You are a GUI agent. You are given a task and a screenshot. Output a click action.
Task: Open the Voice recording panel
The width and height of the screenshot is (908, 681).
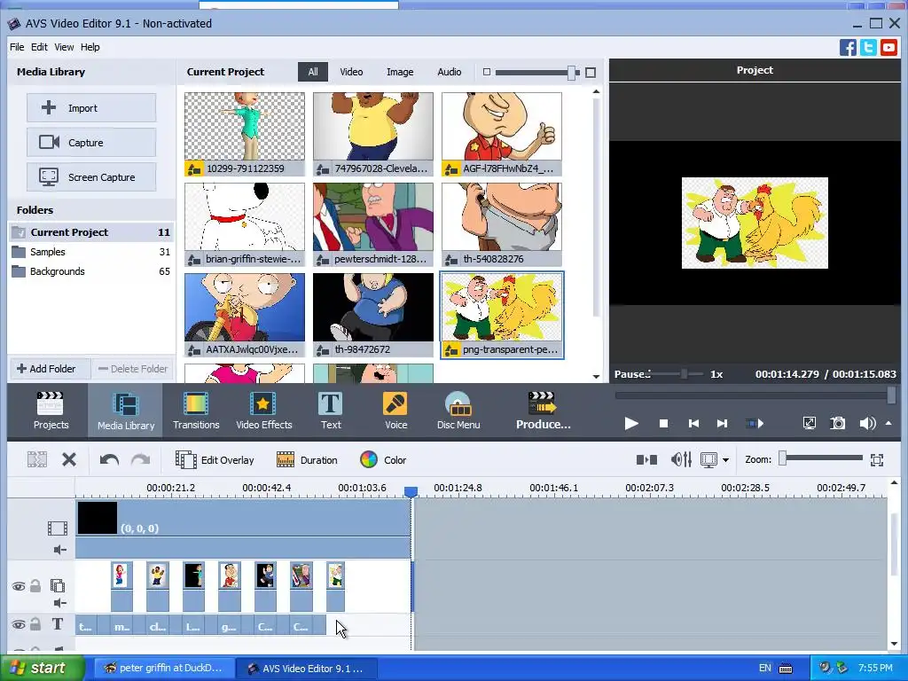[395, 411]
